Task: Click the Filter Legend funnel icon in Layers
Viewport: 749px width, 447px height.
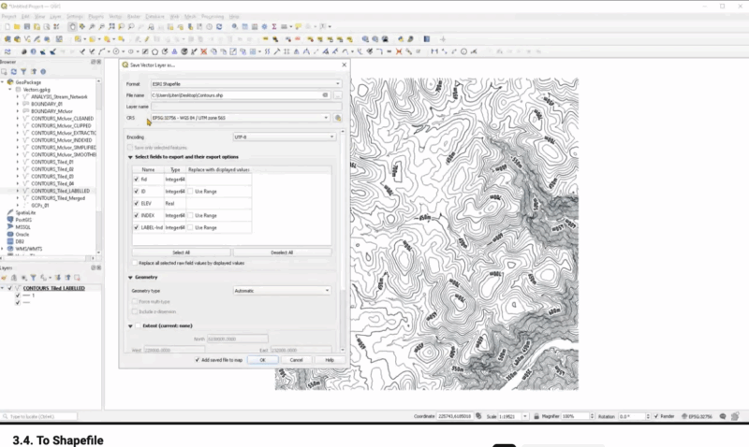Action: [x=33, y=278]
